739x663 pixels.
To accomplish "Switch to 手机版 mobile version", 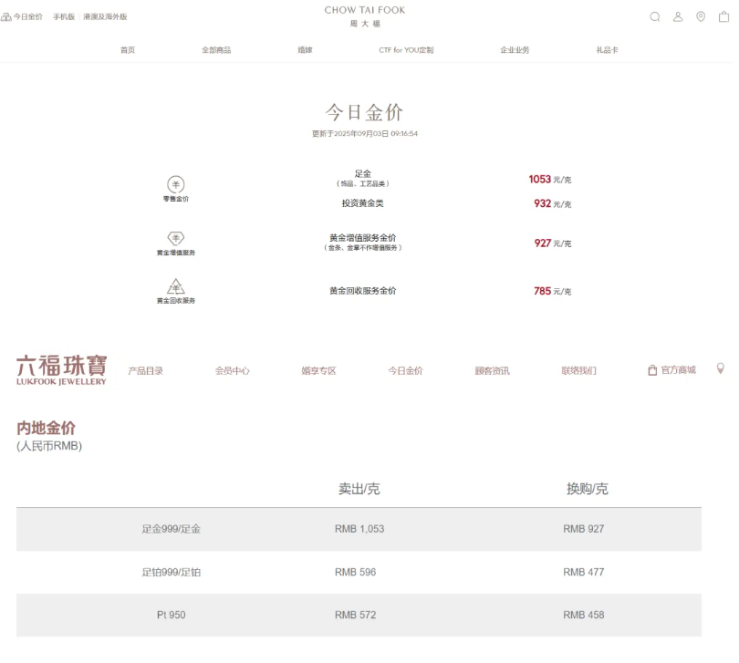I will click(64, 16).
